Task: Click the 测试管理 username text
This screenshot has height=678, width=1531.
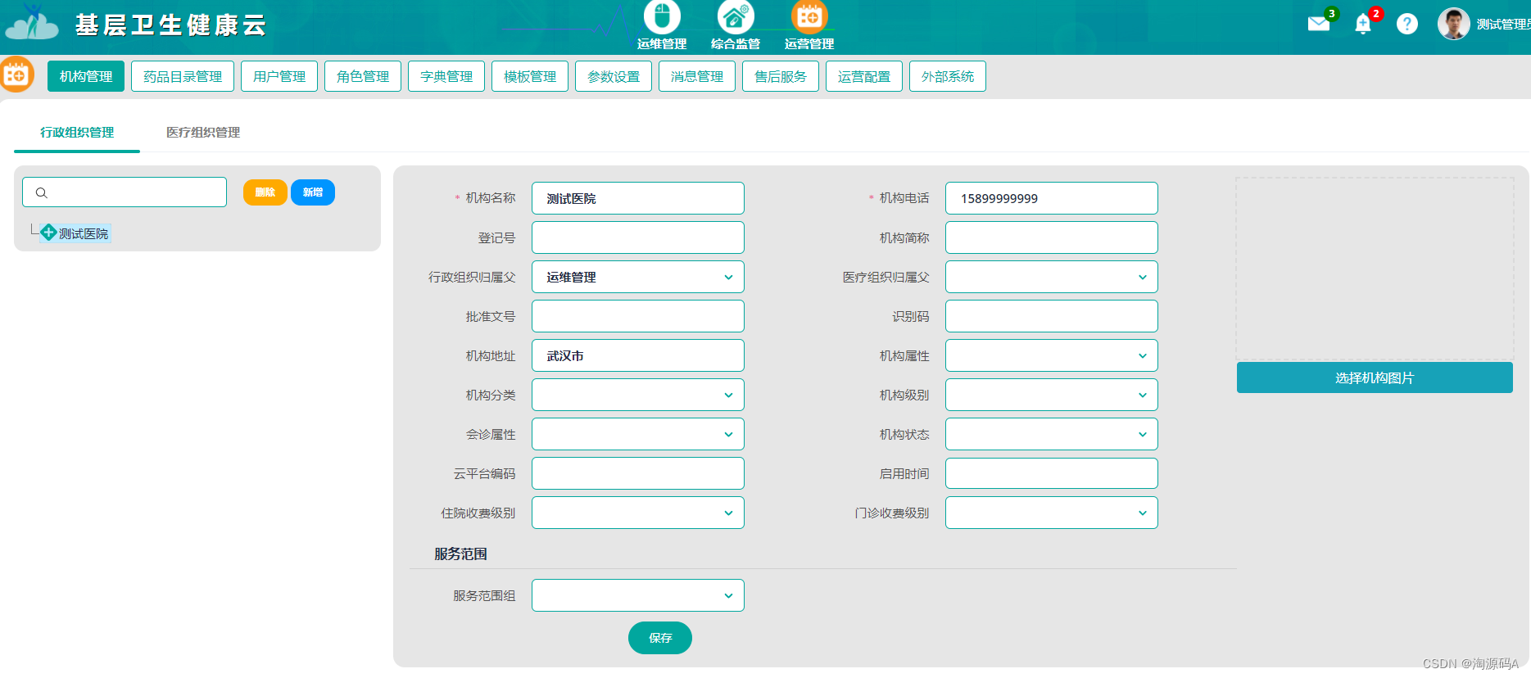Action: pyautogui.click(x=1503, y=25)
